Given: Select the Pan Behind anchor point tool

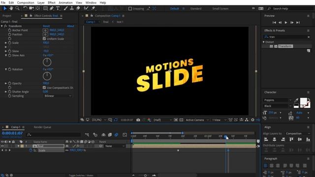Looking at the screenshot, I should 37,8.
